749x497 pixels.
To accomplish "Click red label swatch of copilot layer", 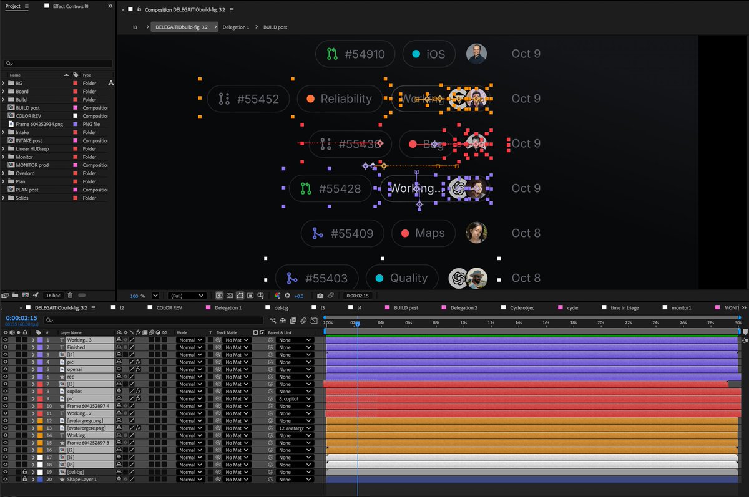I will click(x=40, y=391).
